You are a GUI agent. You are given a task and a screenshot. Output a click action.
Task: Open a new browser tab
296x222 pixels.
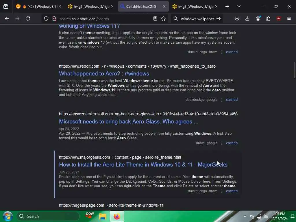[227, 7]
